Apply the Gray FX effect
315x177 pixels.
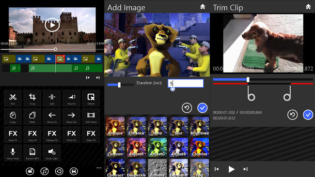point(32,135)
